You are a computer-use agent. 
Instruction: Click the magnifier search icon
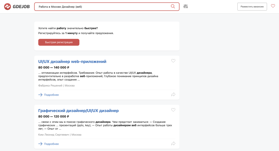point(173,7)
